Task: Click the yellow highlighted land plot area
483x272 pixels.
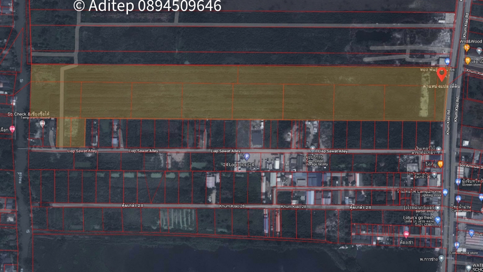Action: point(242,97)
